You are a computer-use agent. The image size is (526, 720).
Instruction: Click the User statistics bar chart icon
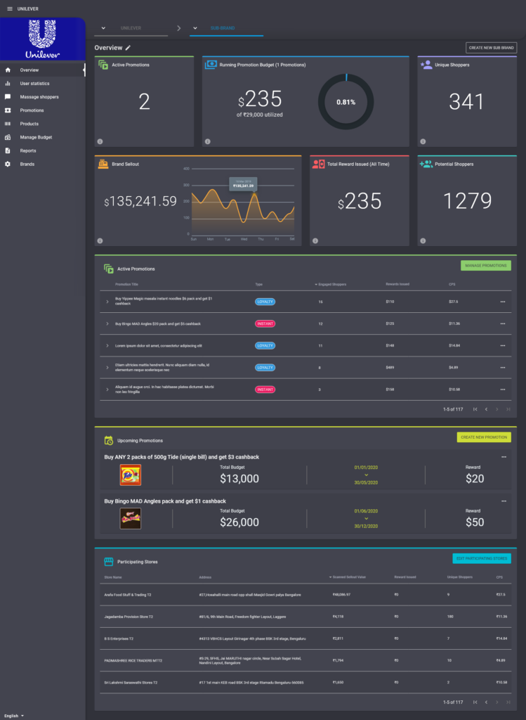7,84
